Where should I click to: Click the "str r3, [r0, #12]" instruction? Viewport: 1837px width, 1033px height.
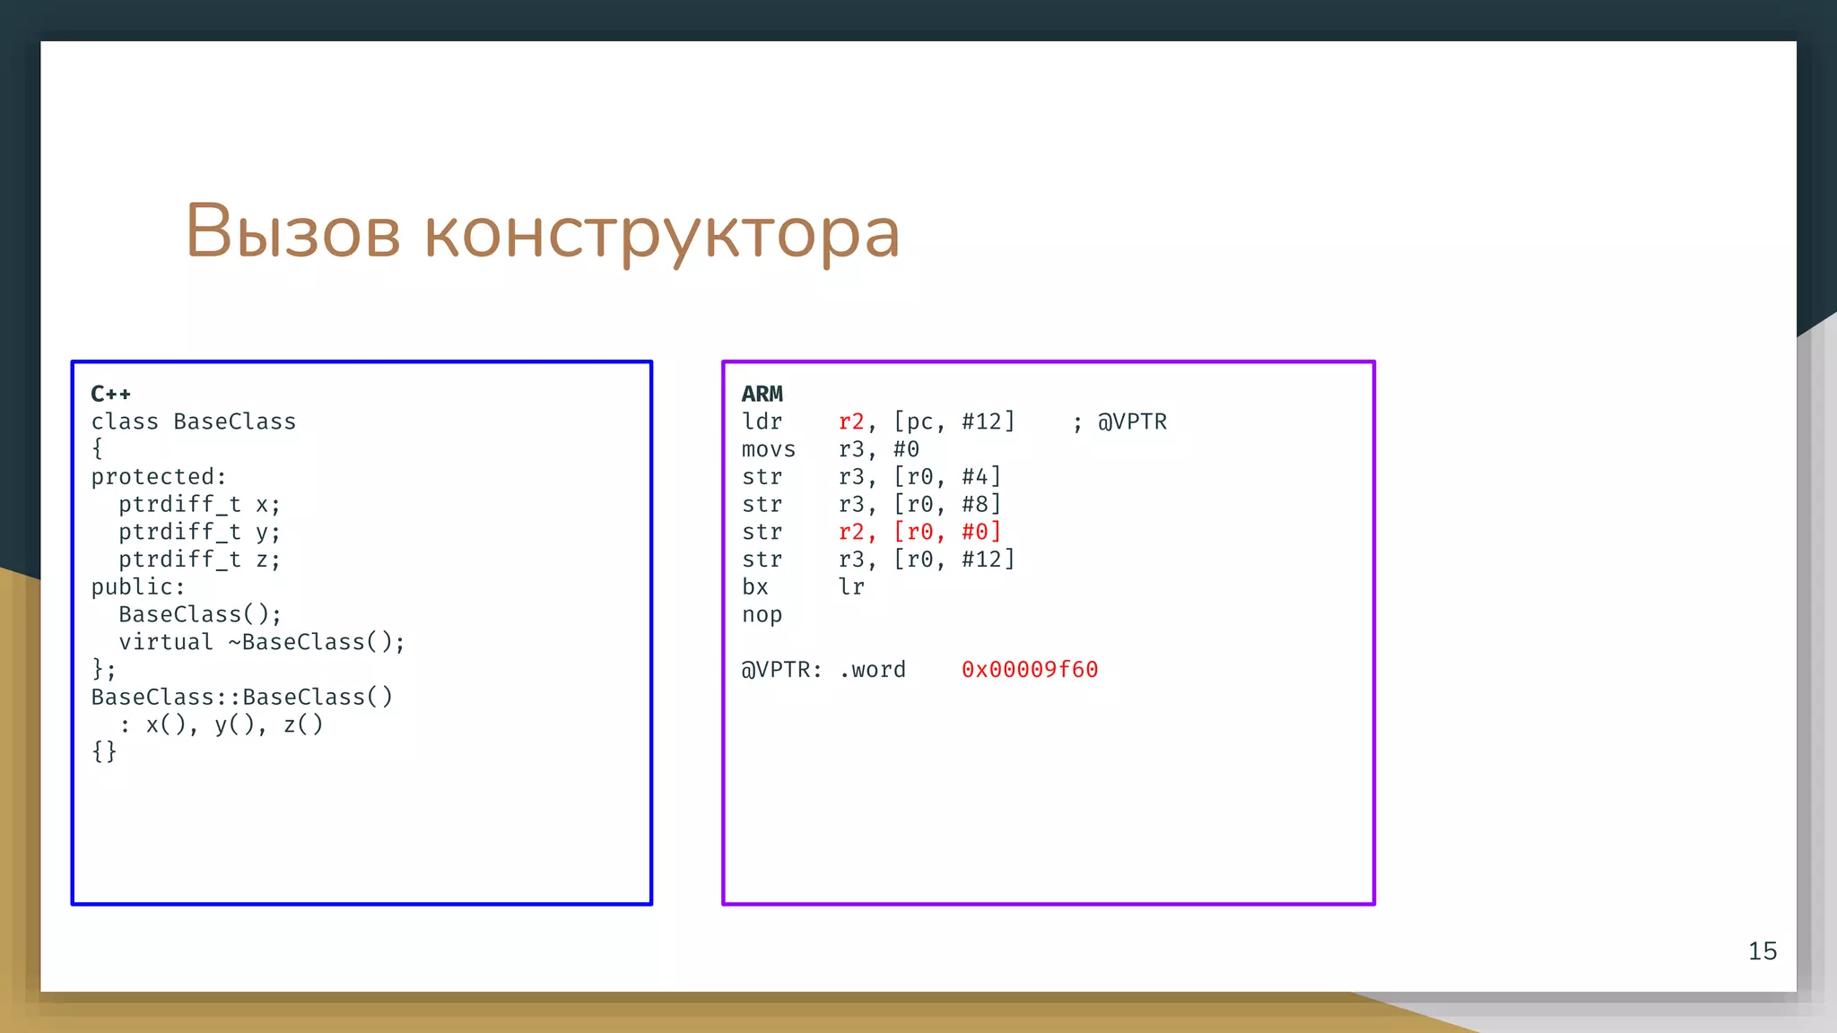(x=878, y=560)
